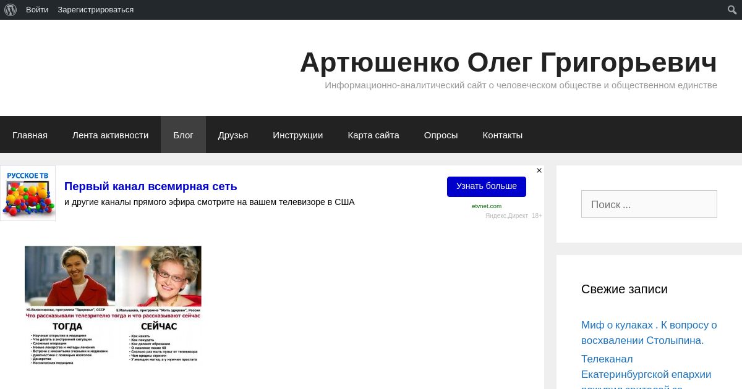Screen dimensions: 742x389
Task: Click Войти in the admin bar
Action: (37, 10)
